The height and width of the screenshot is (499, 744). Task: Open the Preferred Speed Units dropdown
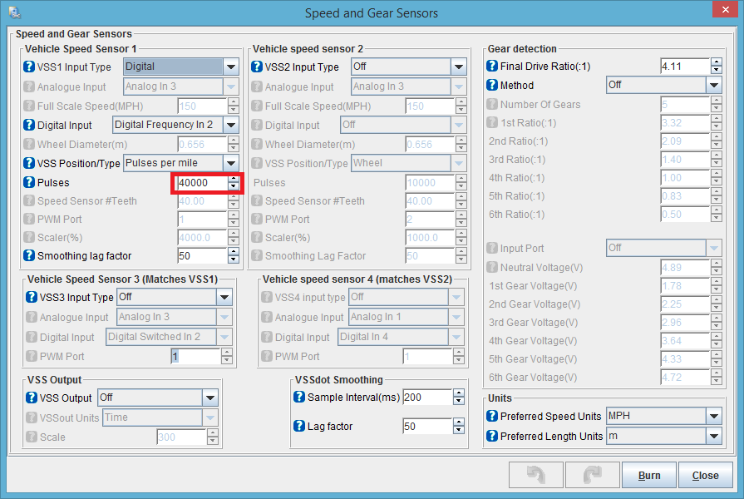pyautogui.click(x=714, y=416)
